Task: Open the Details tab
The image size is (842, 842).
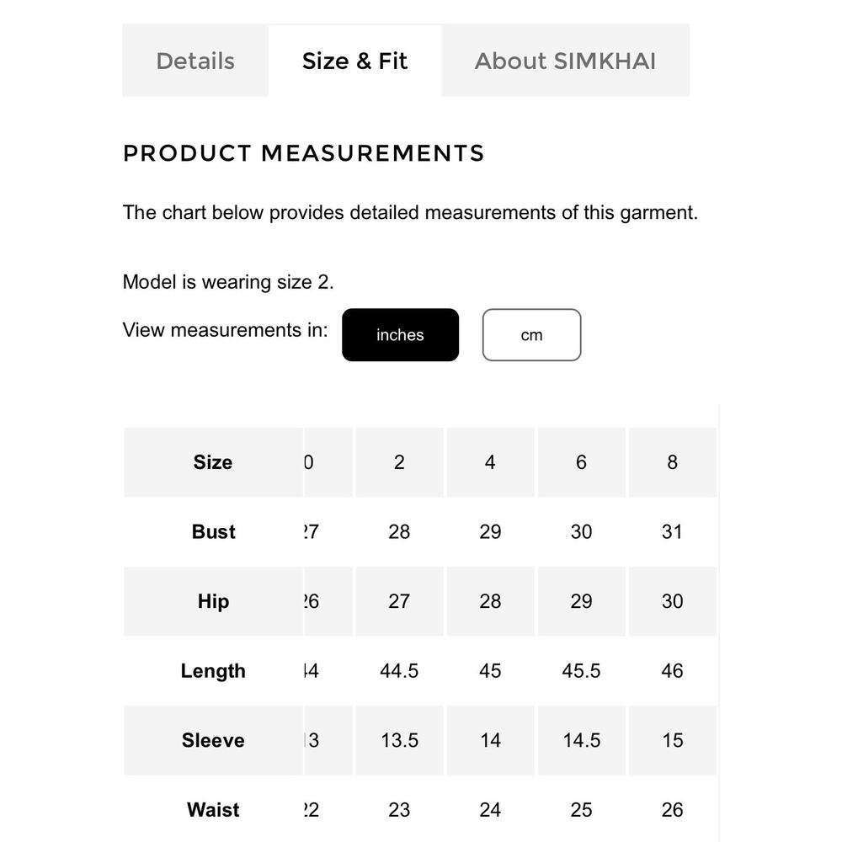Action: click(x=195, y=61)
